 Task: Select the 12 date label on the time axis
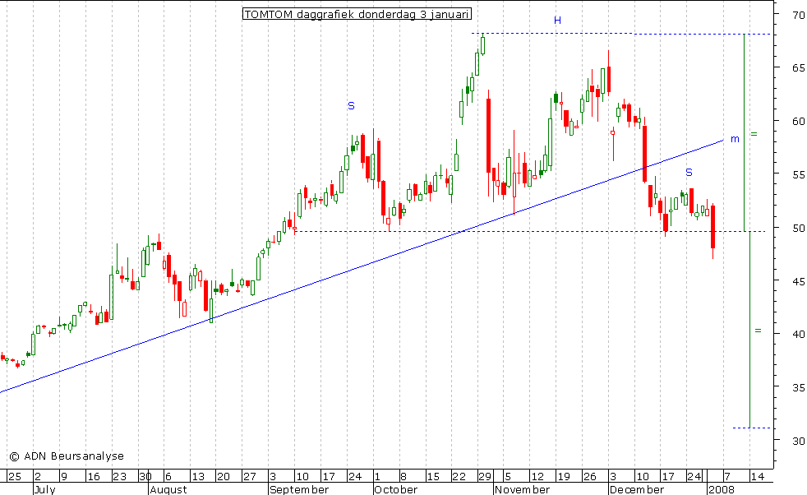coord(537,476)
